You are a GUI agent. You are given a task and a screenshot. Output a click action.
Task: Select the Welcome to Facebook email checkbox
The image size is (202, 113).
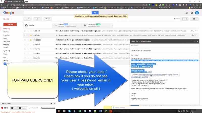pos(25,35)
